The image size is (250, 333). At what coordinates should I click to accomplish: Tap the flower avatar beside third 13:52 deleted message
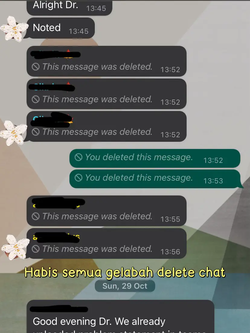click(x=14, y=132)
